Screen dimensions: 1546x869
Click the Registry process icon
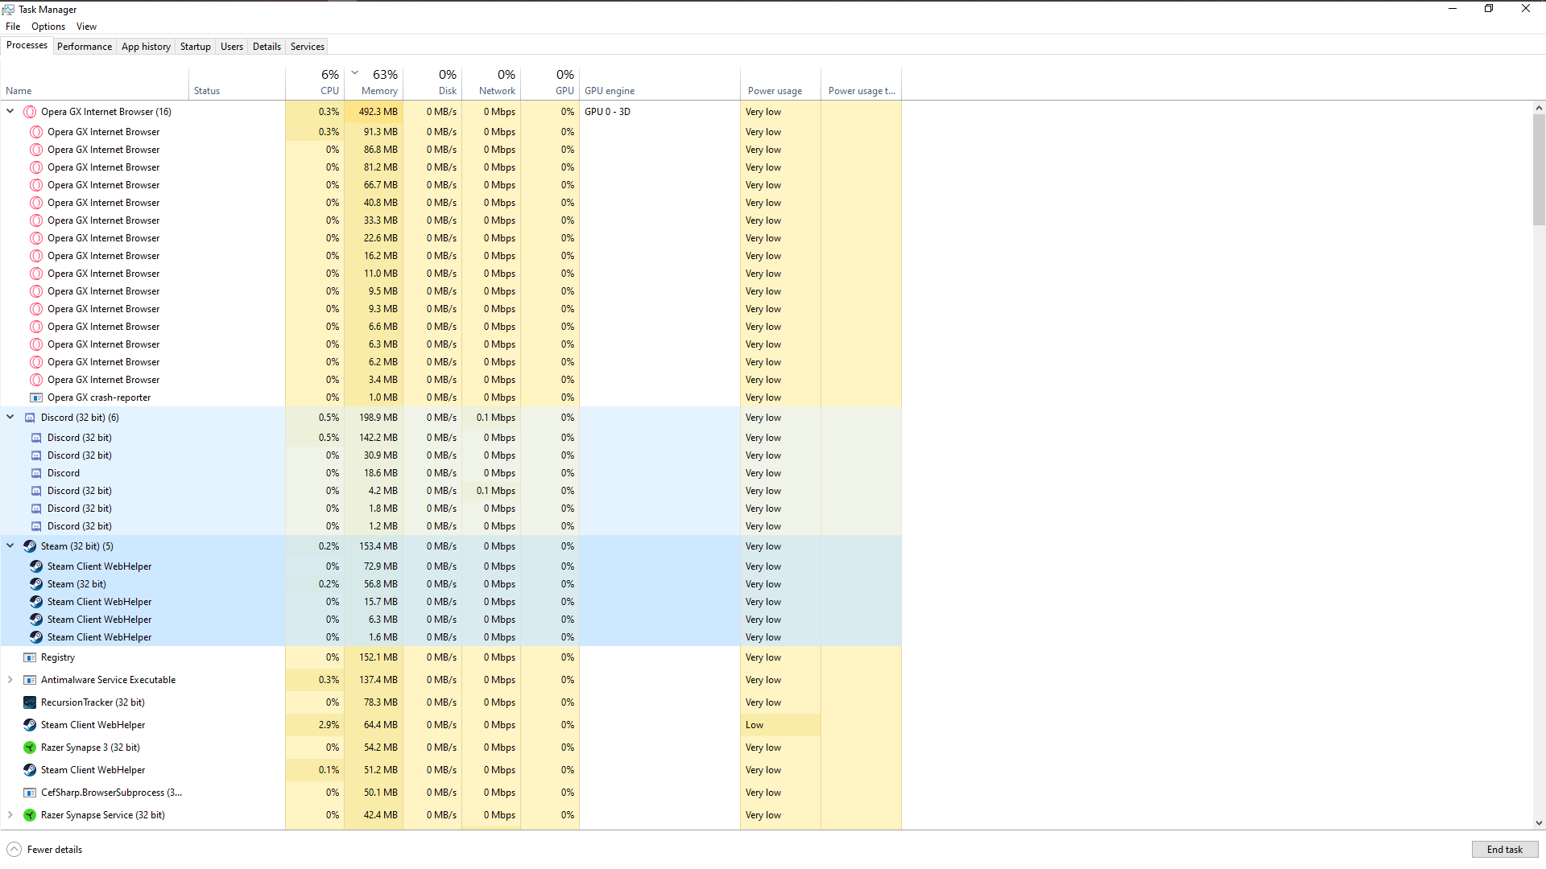pos(30,657)
